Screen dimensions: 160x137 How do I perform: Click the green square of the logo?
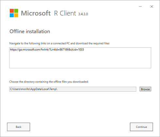coord(16,11)
